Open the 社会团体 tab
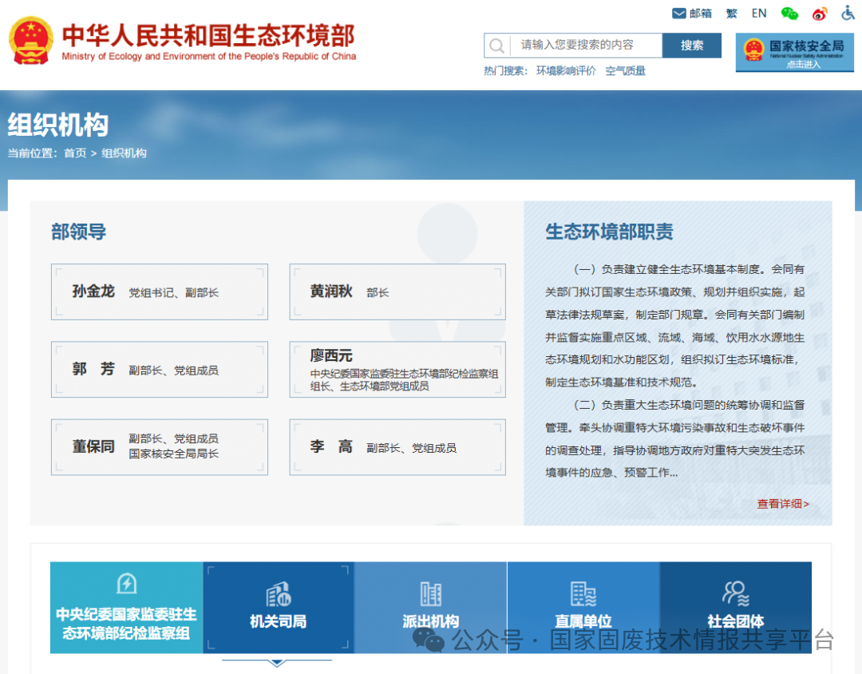Viewport: 862px width, 674px height. [735, 607]
